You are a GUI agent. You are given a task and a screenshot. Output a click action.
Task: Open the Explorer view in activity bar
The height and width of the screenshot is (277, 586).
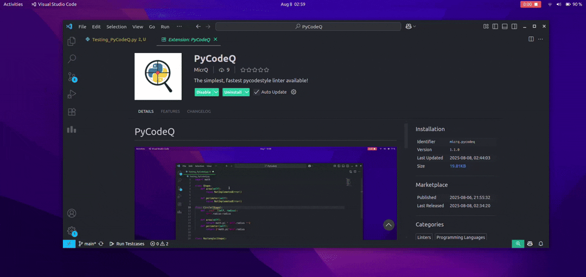[x=72, y=41]
